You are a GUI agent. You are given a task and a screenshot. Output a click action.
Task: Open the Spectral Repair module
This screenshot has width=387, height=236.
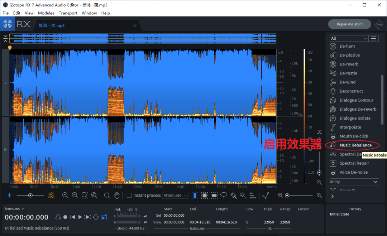pyautogui.click(x=353, y=163)
